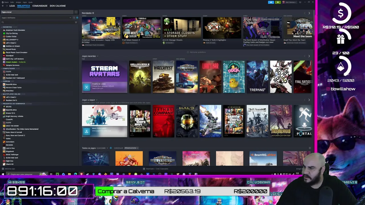Open the Steam menu
This screenshot has height=205, width=365.
click(6, 2)
